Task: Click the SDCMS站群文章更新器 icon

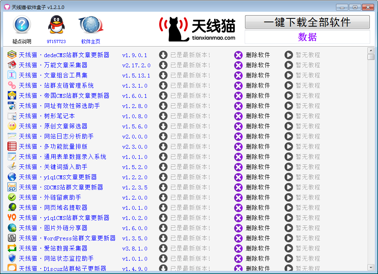Action: point(12,187)
